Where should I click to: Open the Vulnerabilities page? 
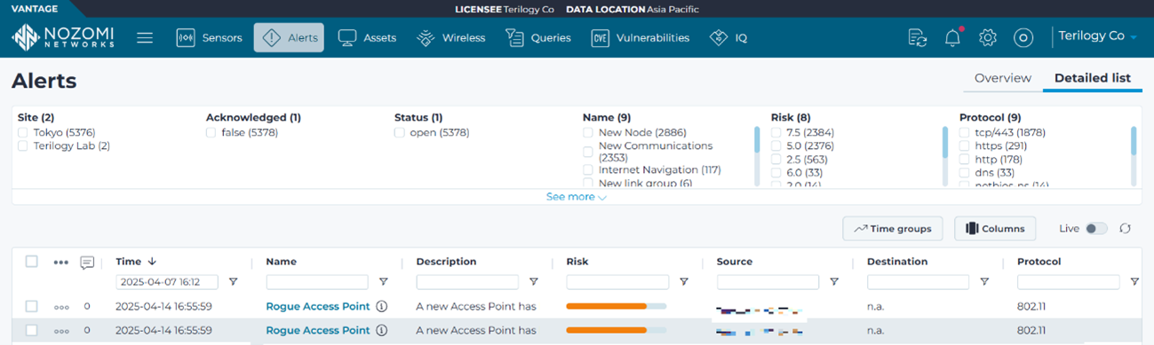[x=641, y=38]
